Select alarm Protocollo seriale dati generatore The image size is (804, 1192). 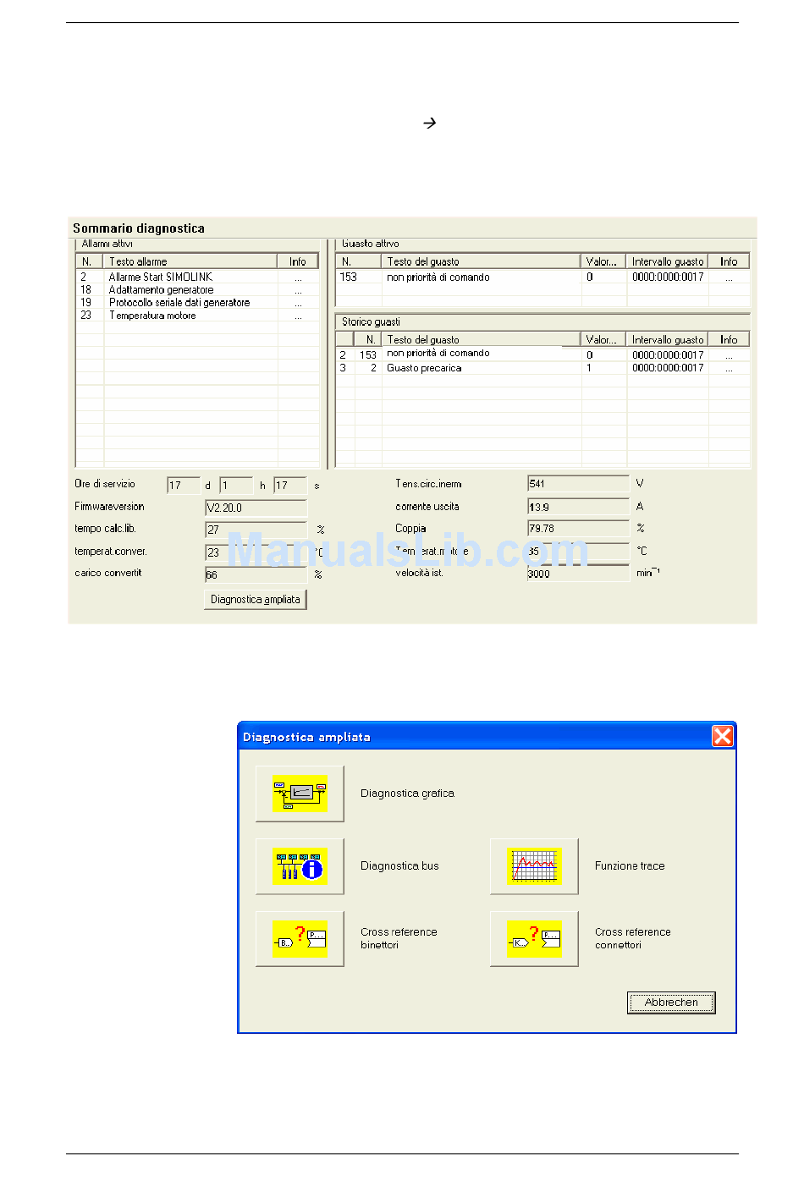pyautogui.click(x=197, y=302)
